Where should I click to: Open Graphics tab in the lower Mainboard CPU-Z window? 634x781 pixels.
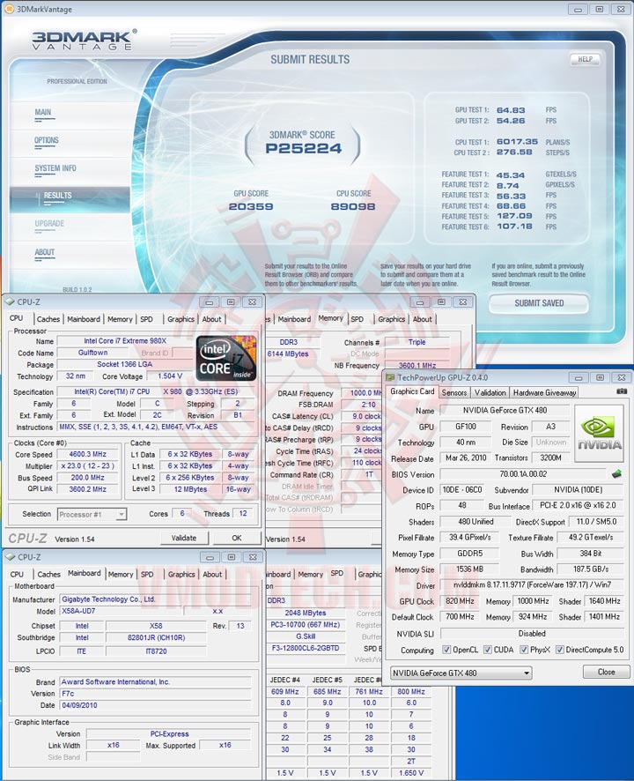pyautogui.click(x=181, y=575)
